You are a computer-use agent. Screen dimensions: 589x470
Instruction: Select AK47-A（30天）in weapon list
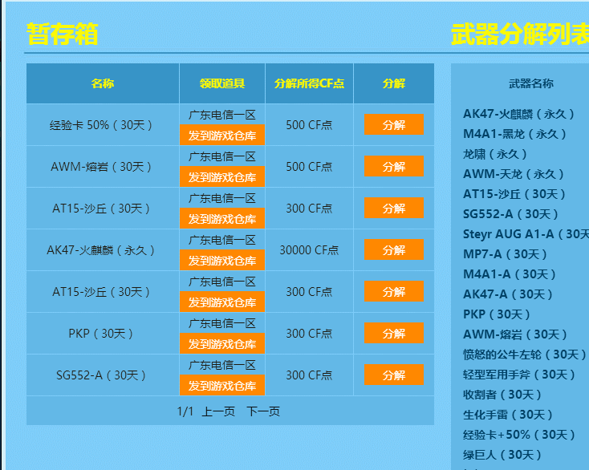(x=508, y=294)
